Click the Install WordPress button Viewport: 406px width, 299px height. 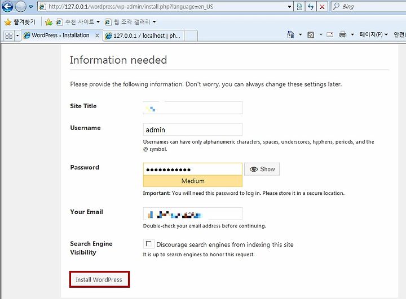(99, 279)
